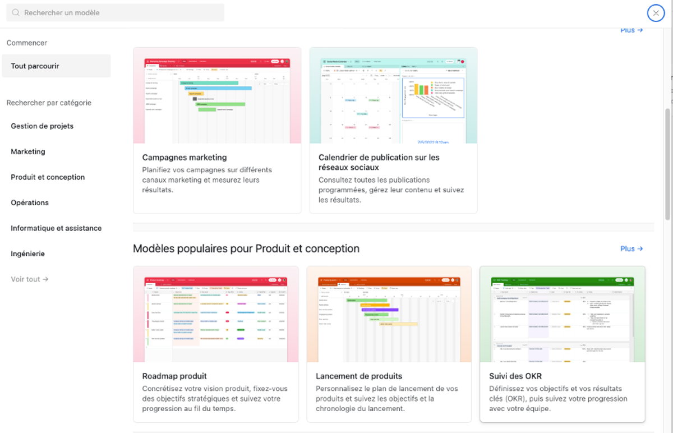Open the 'Lancement de produits' template thumbnail
The height and width of the screenshot is (433, 673).
389,314
